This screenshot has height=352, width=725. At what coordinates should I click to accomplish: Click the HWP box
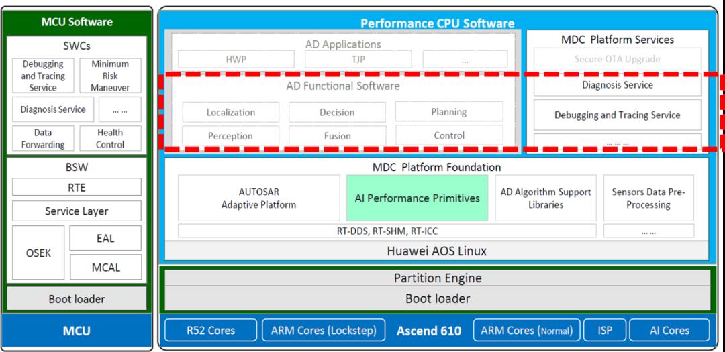(236, 60)
